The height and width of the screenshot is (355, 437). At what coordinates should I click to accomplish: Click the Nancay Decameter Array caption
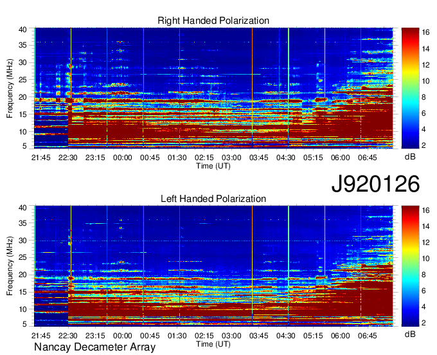click(94, 347)
